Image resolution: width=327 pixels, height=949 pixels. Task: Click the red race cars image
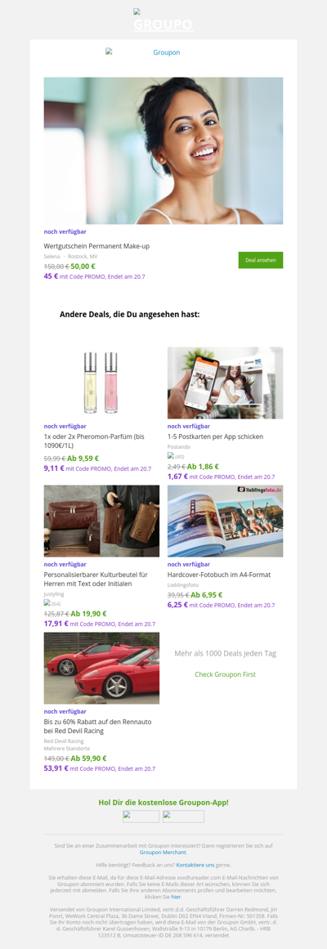coord(101,668)
